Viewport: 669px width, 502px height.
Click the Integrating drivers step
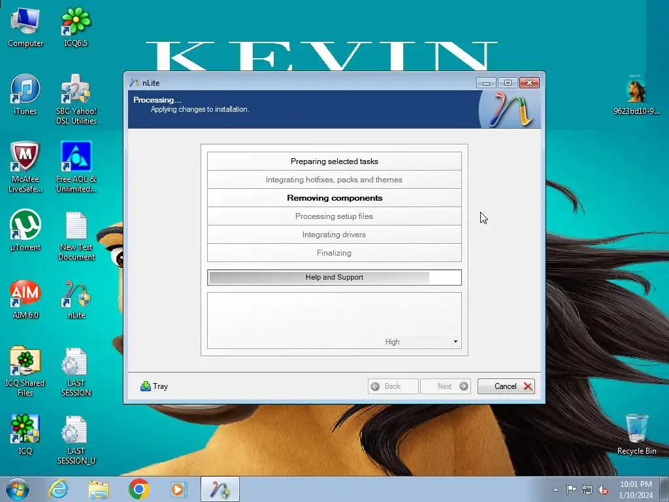tap(334, 235)
